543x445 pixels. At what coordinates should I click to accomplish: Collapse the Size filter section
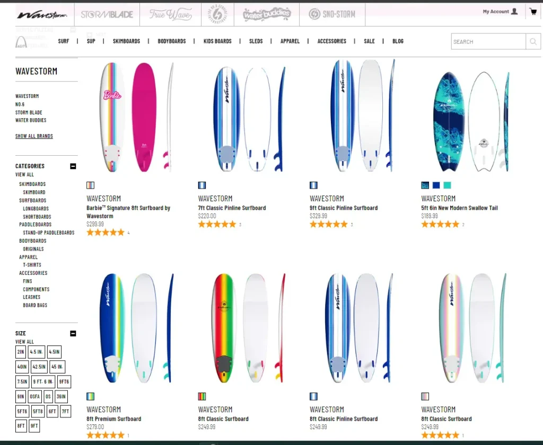(x=73, y=333)
